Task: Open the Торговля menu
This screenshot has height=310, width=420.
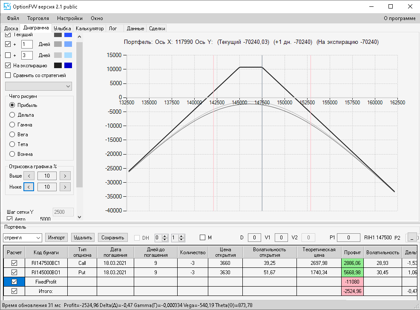Action: pos(38,18)
